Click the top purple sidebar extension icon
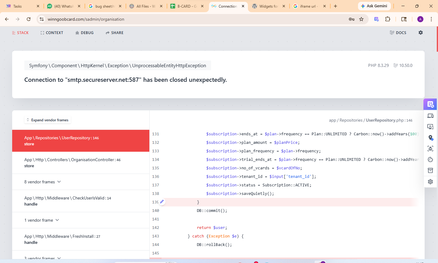 [430, 104]
